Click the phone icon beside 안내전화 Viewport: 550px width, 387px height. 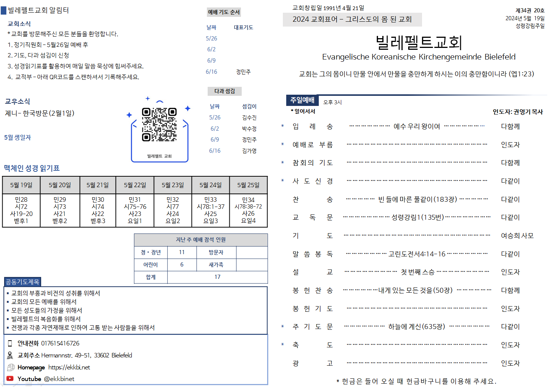(x=10, y=343)
